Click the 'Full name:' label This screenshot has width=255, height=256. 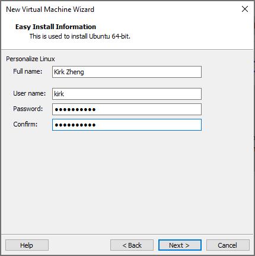click(x=28, y=71)
